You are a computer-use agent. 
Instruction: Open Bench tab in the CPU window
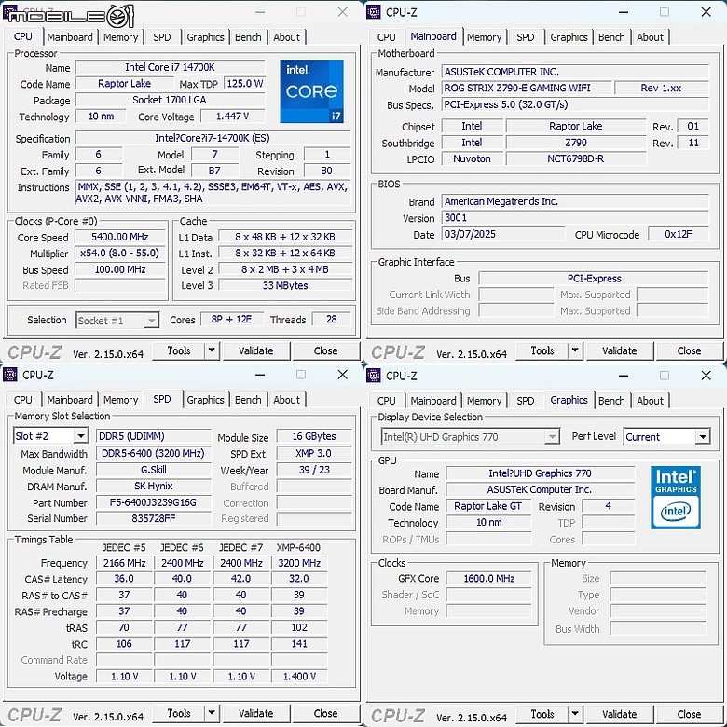248,37
